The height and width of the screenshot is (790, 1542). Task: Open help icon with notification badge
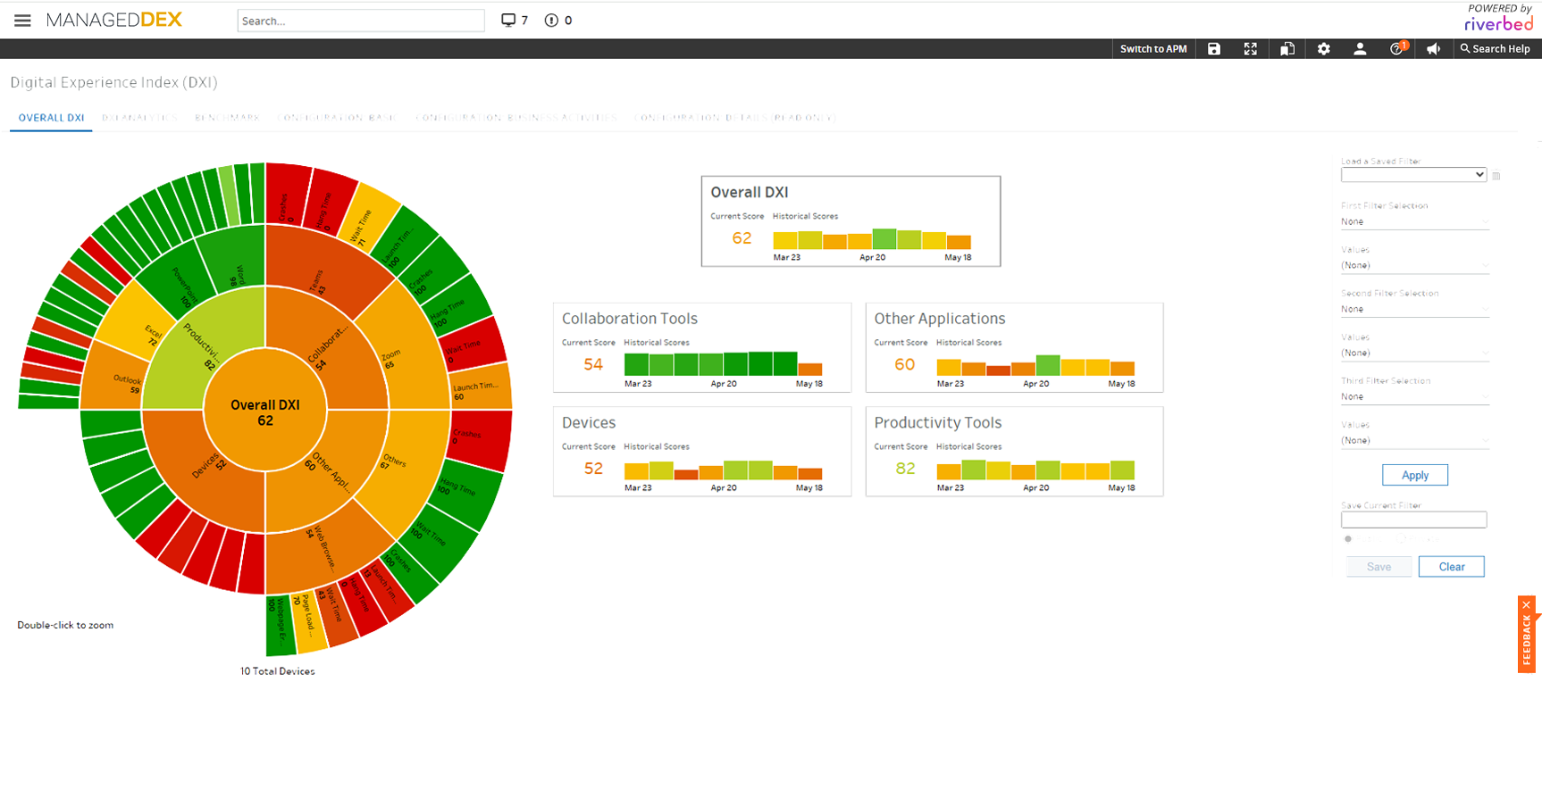[1396, 49]
